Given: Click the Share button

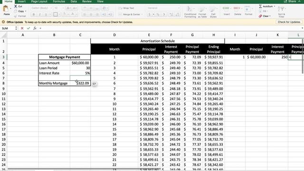Looking at the screenshot, I should (x=290, y=1).
